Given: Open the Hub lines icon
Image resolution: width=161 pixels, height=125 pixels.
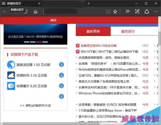Looking at the screenshot, I should [x=128, y=11].
